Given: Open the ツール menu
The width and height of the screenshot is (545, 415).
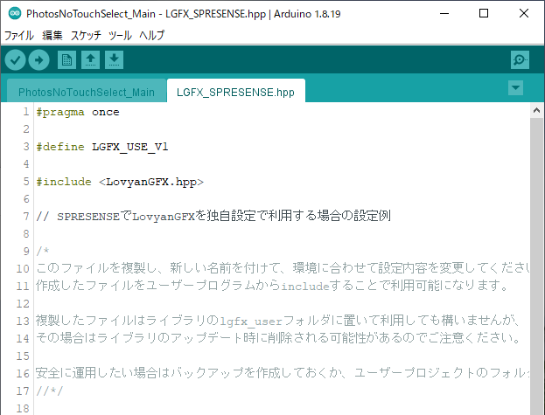Looking at the screenshot, I should (x=120, y=36).
